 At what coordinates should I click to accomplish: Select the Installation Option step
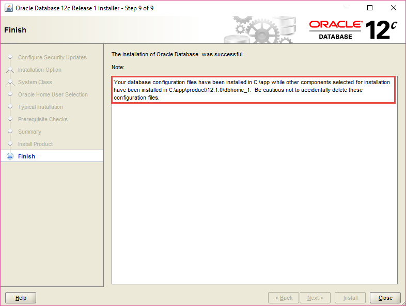tap(40, 70)
